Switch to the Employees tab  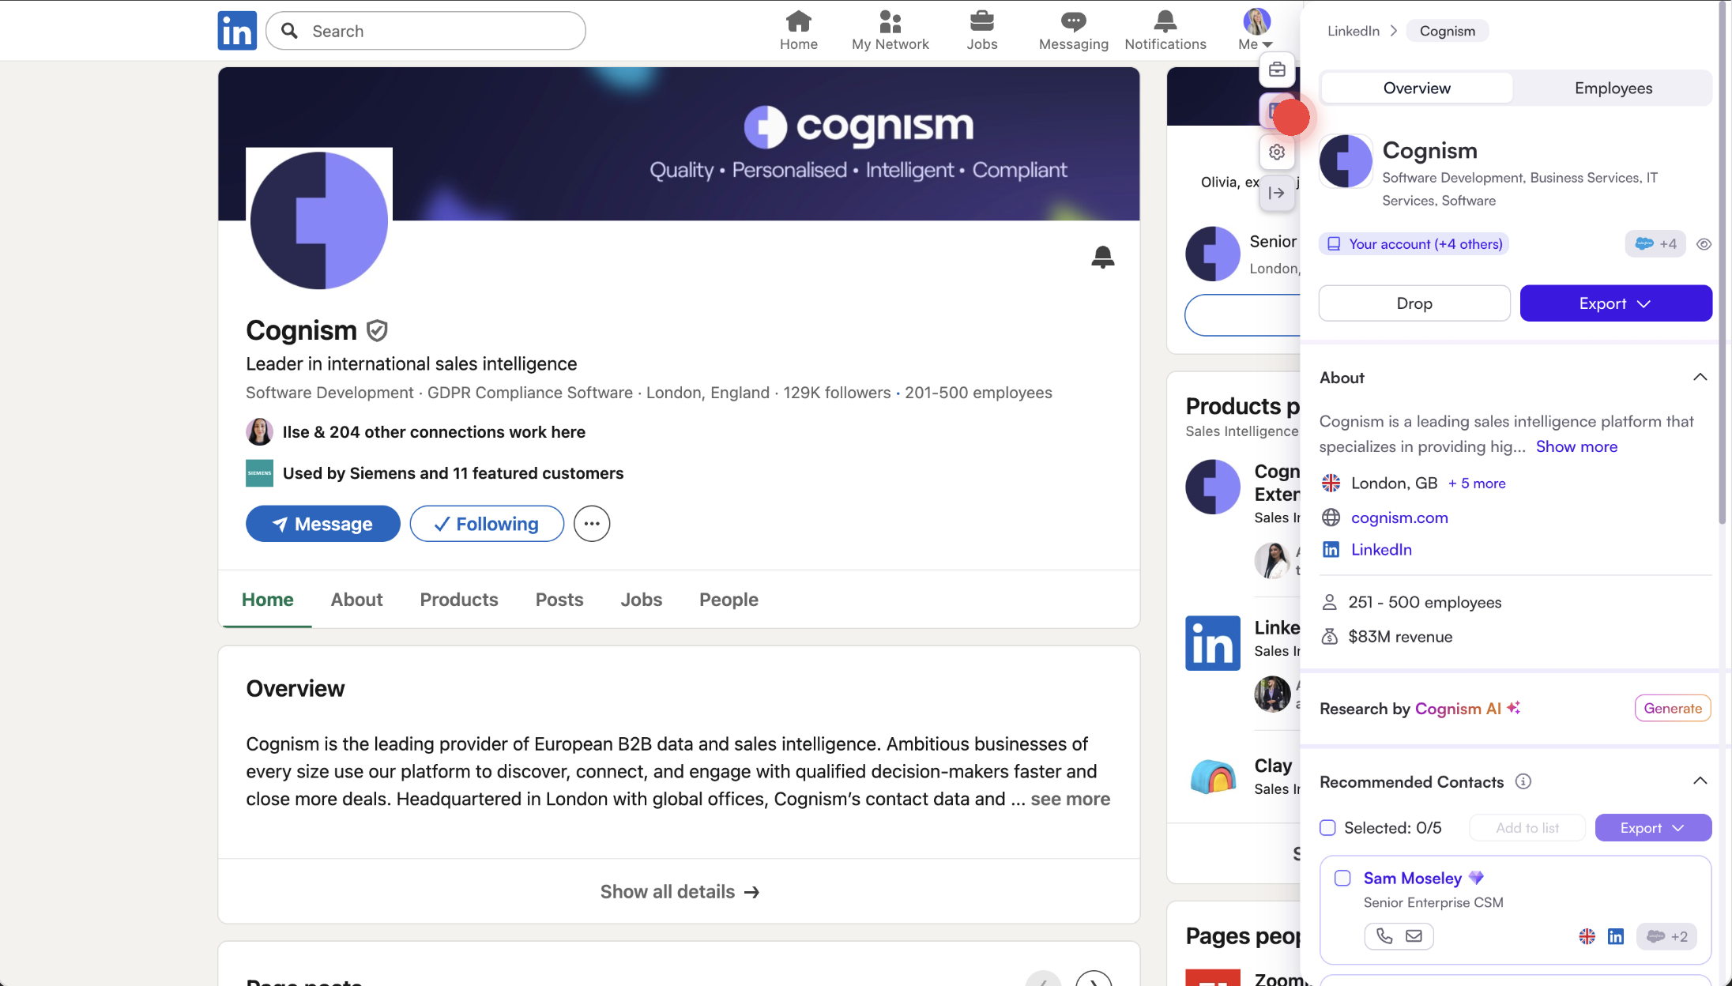[1613, 88]
